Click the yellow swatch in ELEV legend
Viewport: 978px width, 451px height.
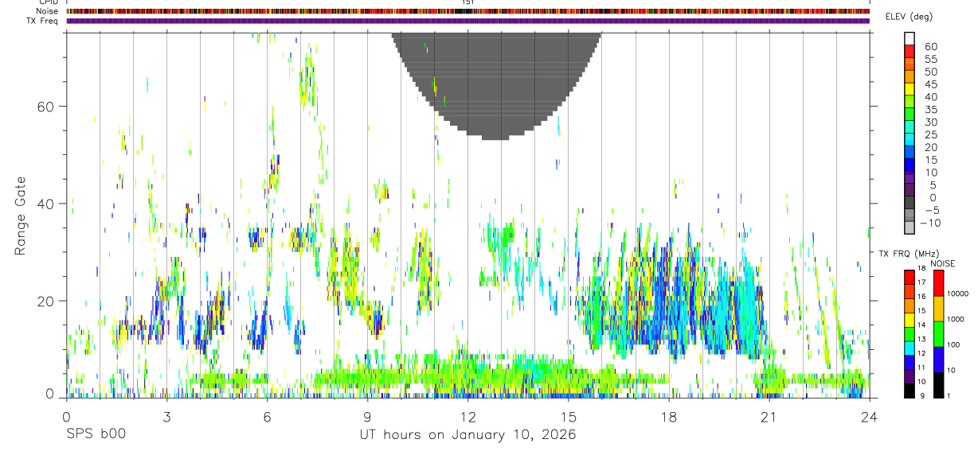pos(910,88)
